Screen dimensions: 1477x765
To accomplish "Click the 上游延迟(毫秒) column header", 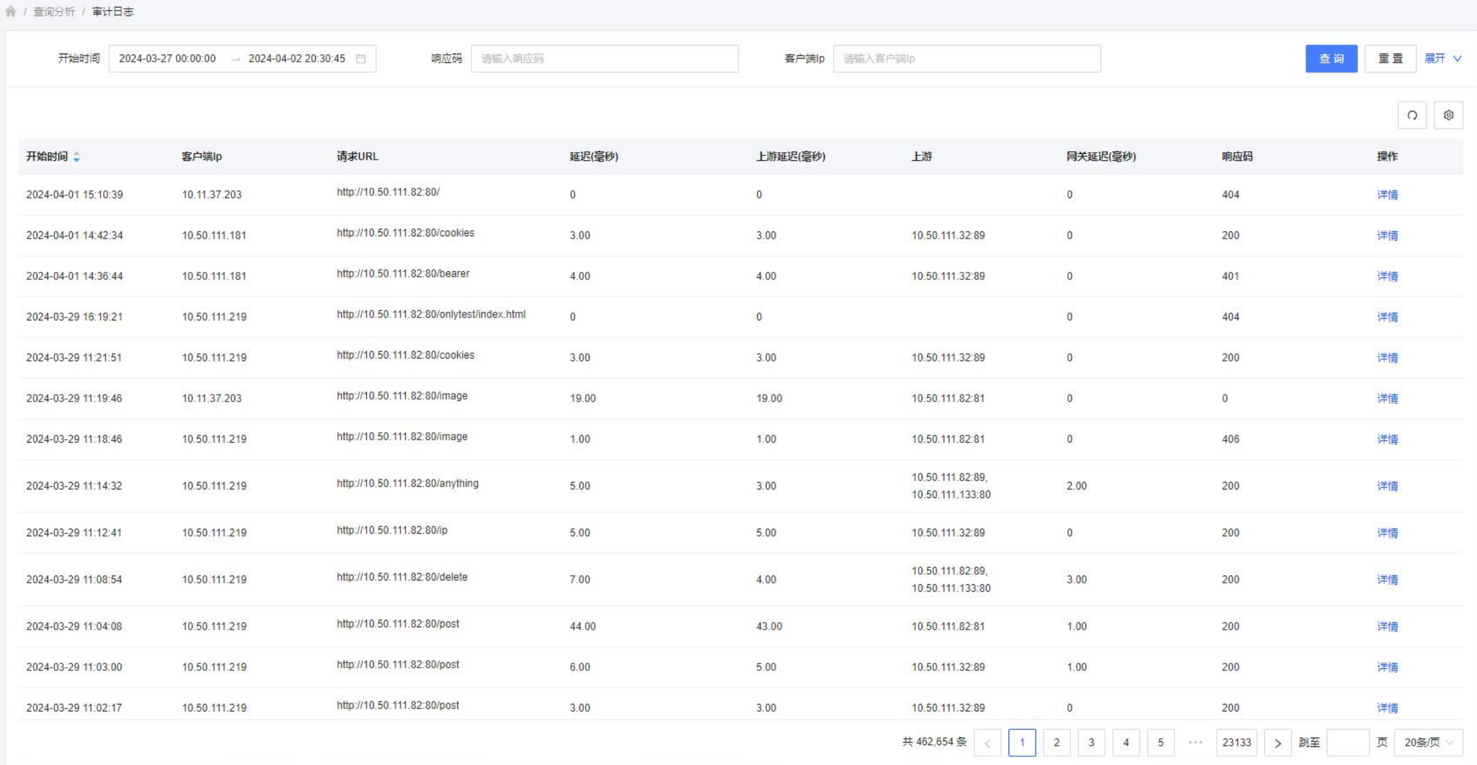I will pos(791,156).
